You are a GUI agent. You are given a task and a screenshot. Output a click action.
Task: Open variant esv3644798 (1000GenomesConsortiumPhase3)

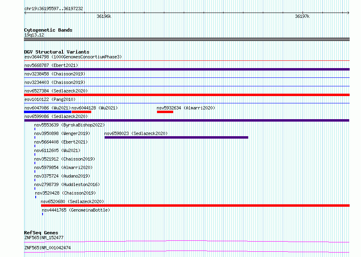pyautogui.click(x=73, y=57)
